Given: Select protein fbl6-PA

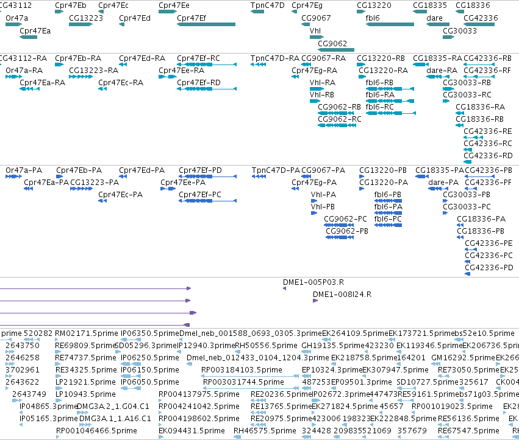Looking at the screenshot, I should click(388, 213).
